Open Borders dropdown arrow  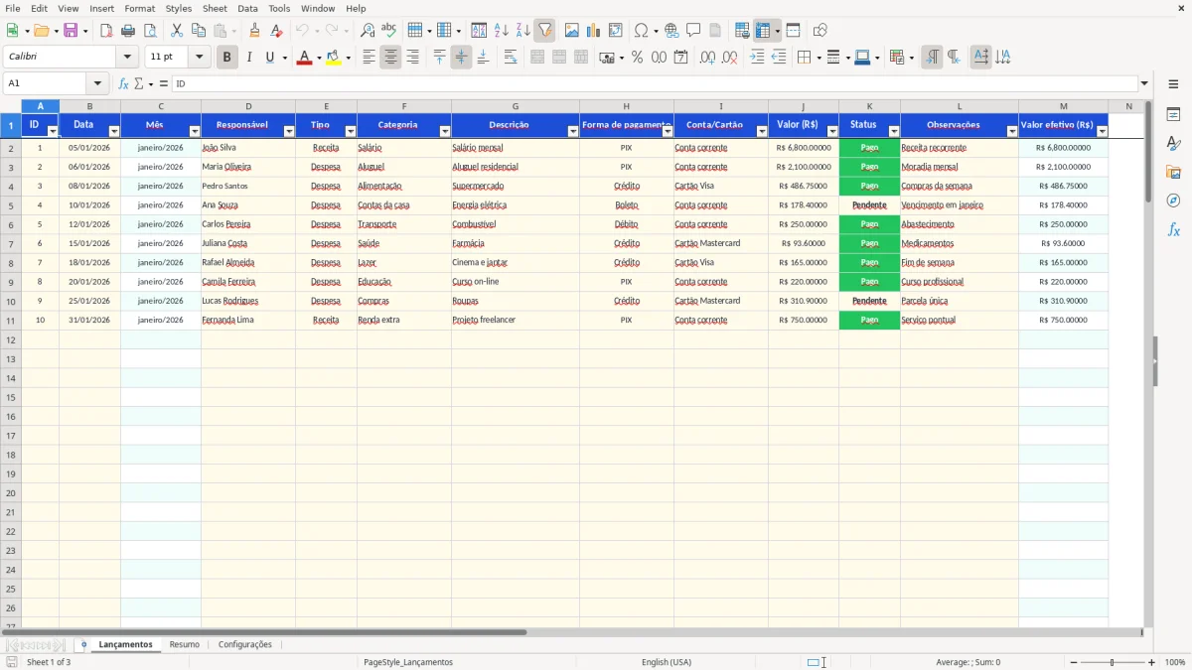pos(819,58)
